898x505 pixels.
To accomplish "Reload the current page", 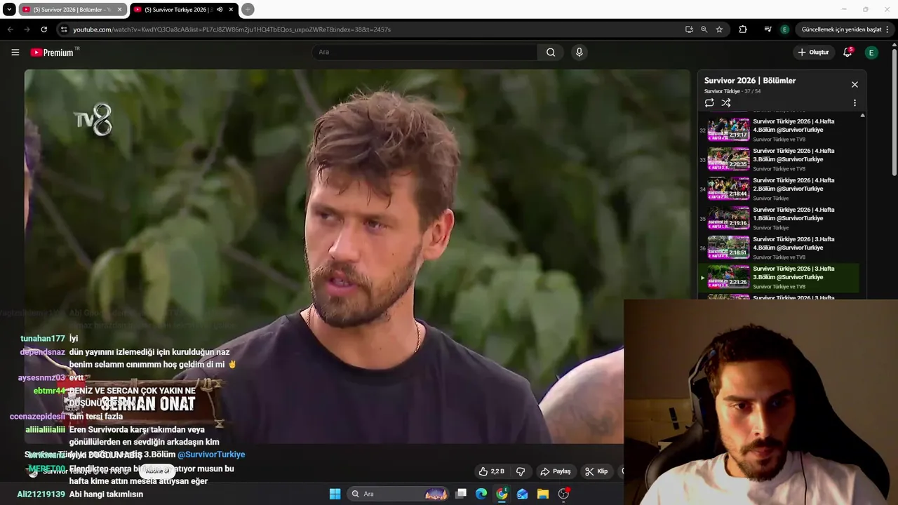I will [x=43, y=29].
